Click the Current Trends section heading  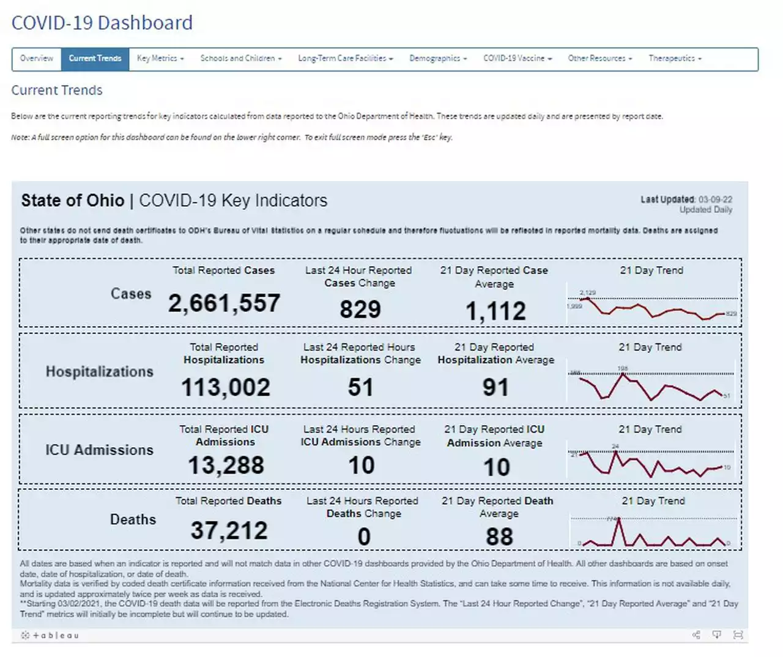click(57, 91)
